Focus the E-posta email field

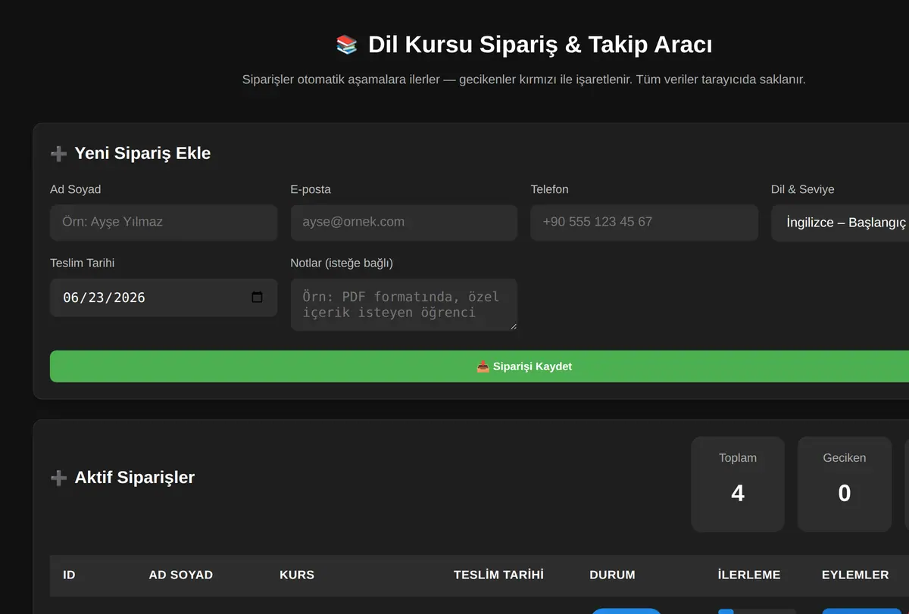click(x=404, y=223)
